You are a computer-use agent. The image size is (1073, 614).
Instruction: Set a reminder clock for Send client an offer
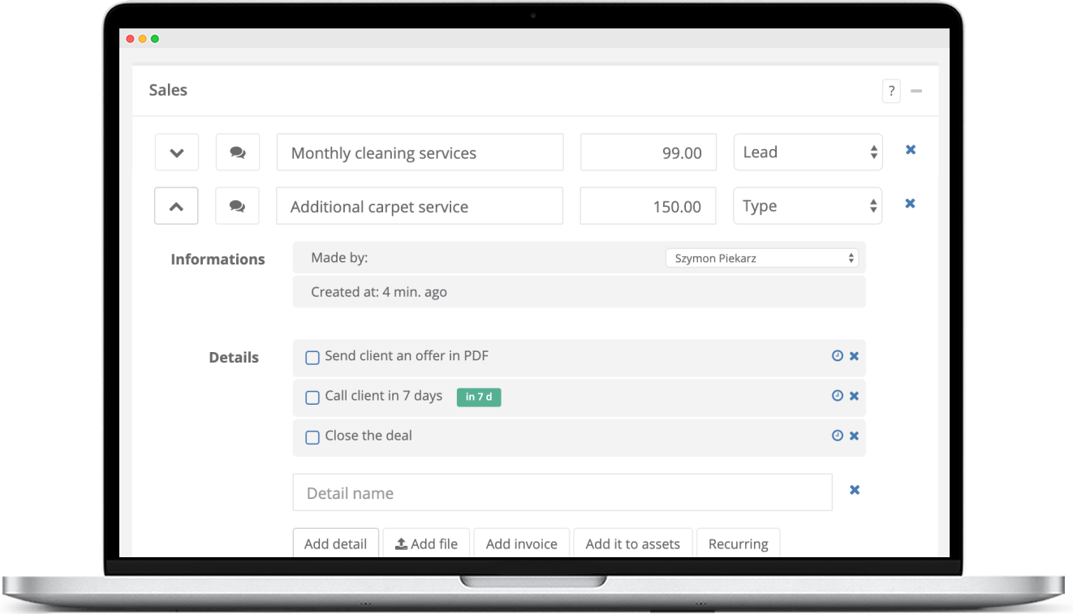point(838,355)
